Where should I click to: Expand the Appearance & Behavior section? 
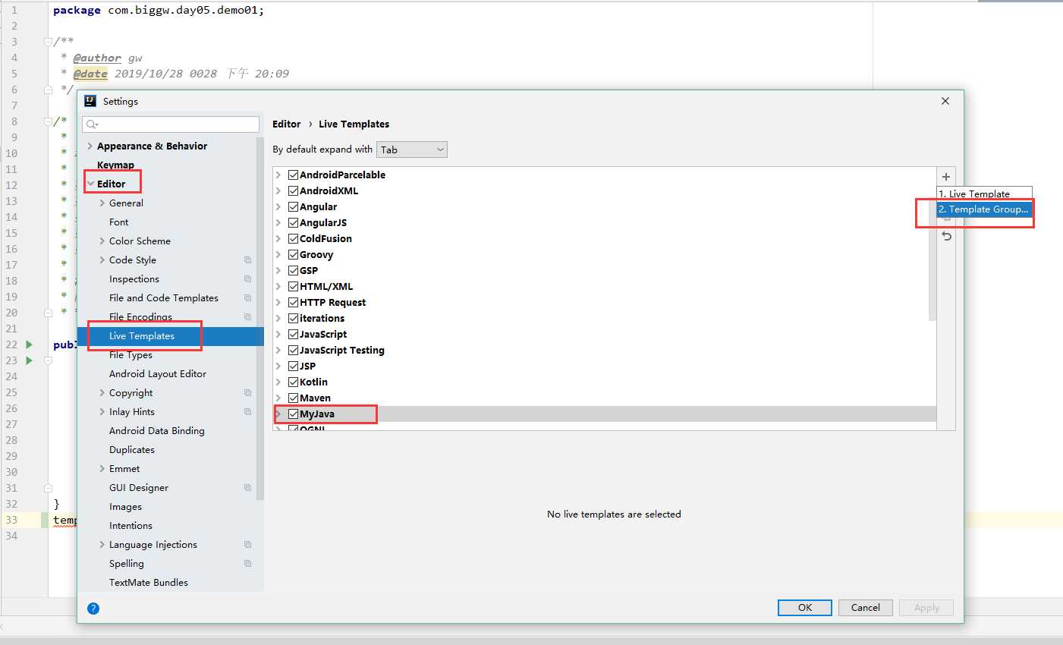coord(90,146)
